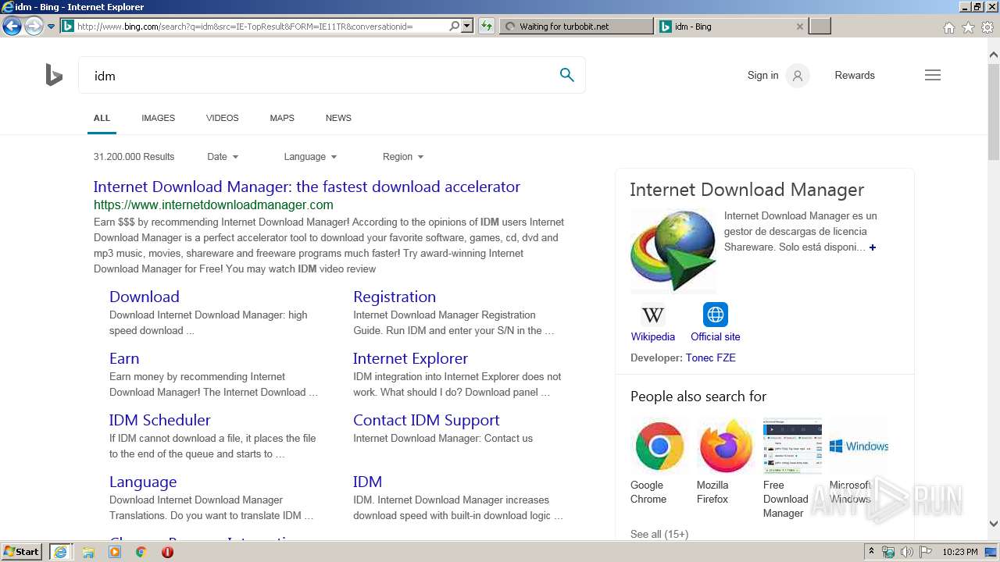
Task: Open the Registration sublink
Action: coord(395,297)
